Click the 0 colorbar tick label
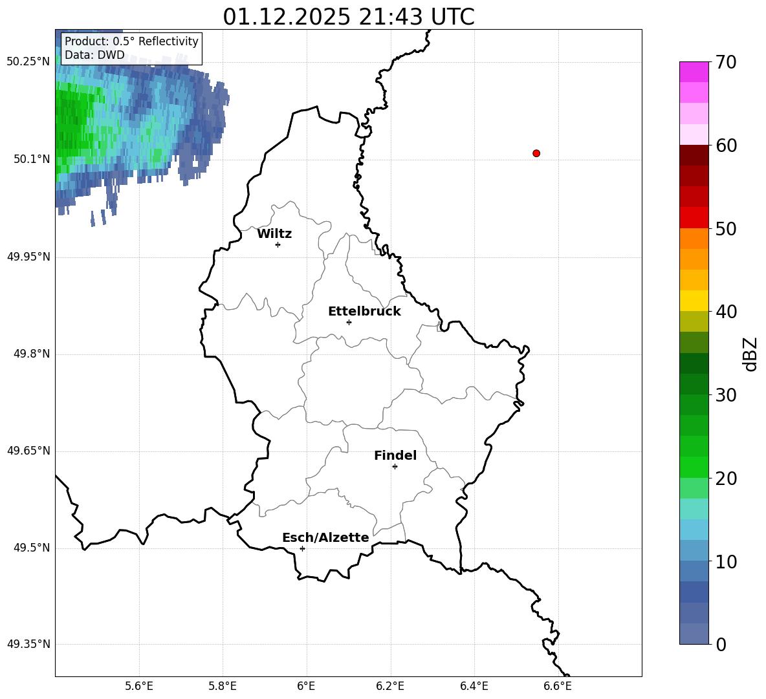Image resolution: width=766 pixels, height=699 pixels. [721, 645]
